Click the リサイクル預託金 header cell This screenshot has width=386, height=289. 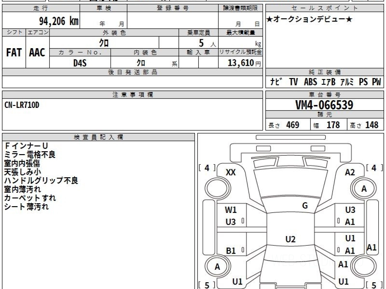(x=241, y=52)
